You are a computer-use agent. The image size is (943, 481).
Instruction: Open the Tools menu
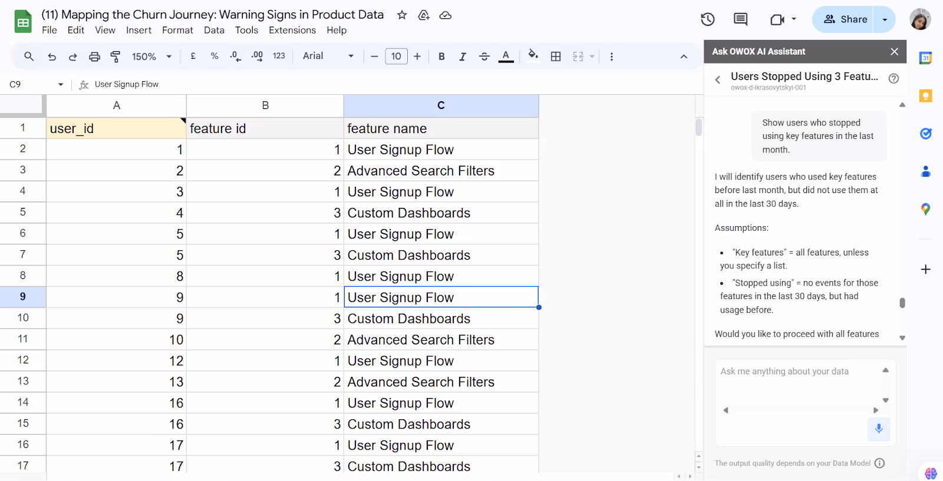(246, 30)
